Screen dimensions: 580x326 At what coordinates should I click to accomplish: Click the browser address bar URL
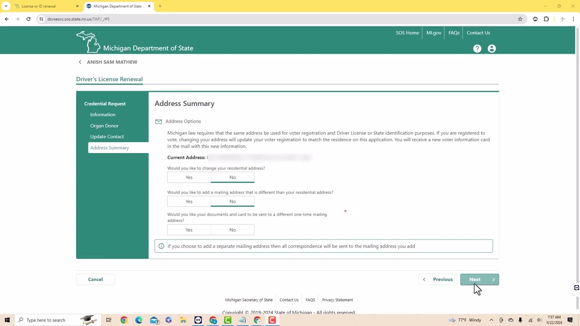(x=78, y=19)
